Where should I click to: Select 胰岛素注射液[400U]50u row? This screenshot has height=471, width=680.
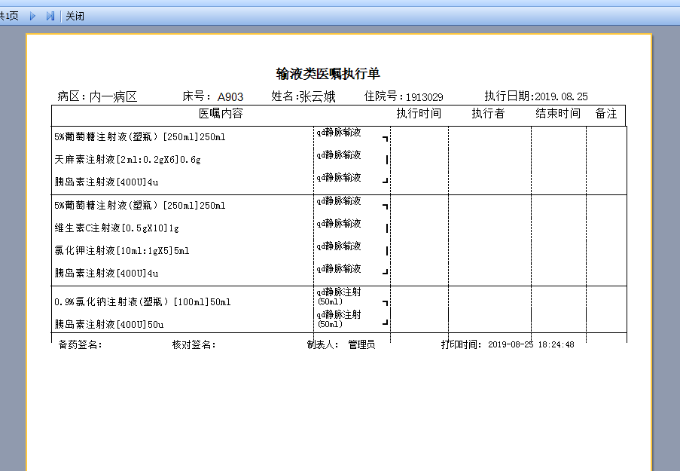click(x=109, y=324)
